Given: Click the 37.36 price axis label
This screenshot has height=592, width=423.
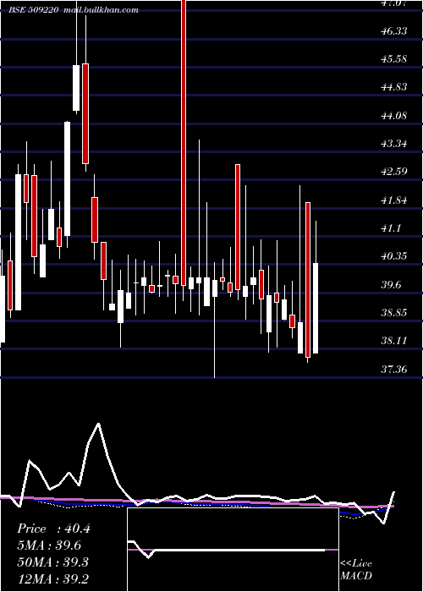Looking at the screenshot, I should point(394,370).
